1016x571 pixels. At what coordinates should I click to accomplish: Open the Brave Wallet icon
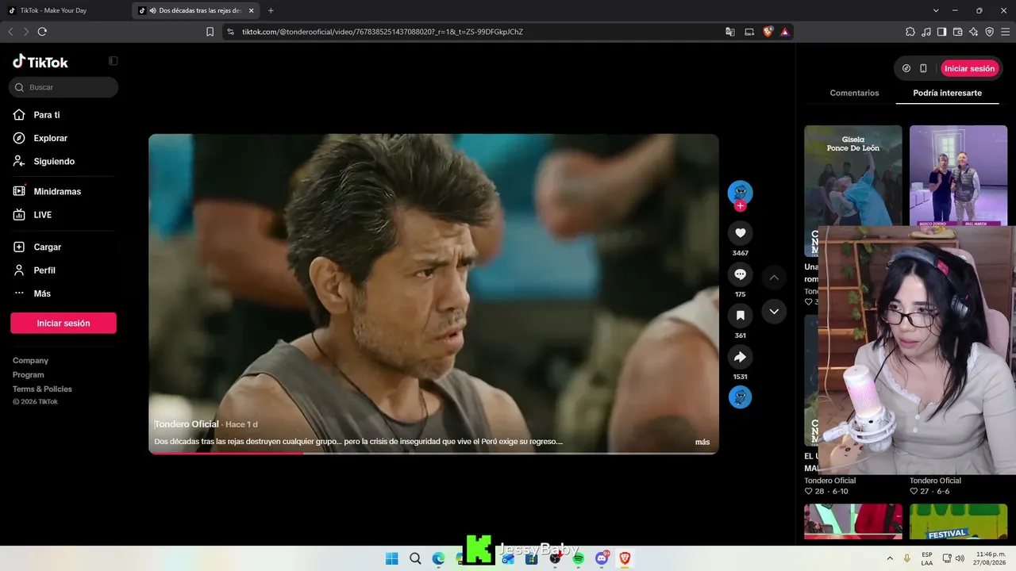(x=957, y=32)
